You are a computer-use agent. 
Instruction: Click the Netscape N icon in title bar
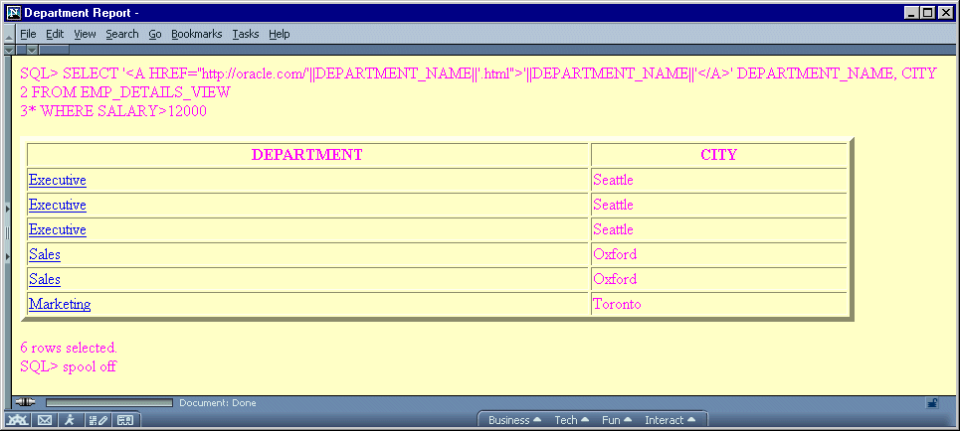(x=15, y=12)
